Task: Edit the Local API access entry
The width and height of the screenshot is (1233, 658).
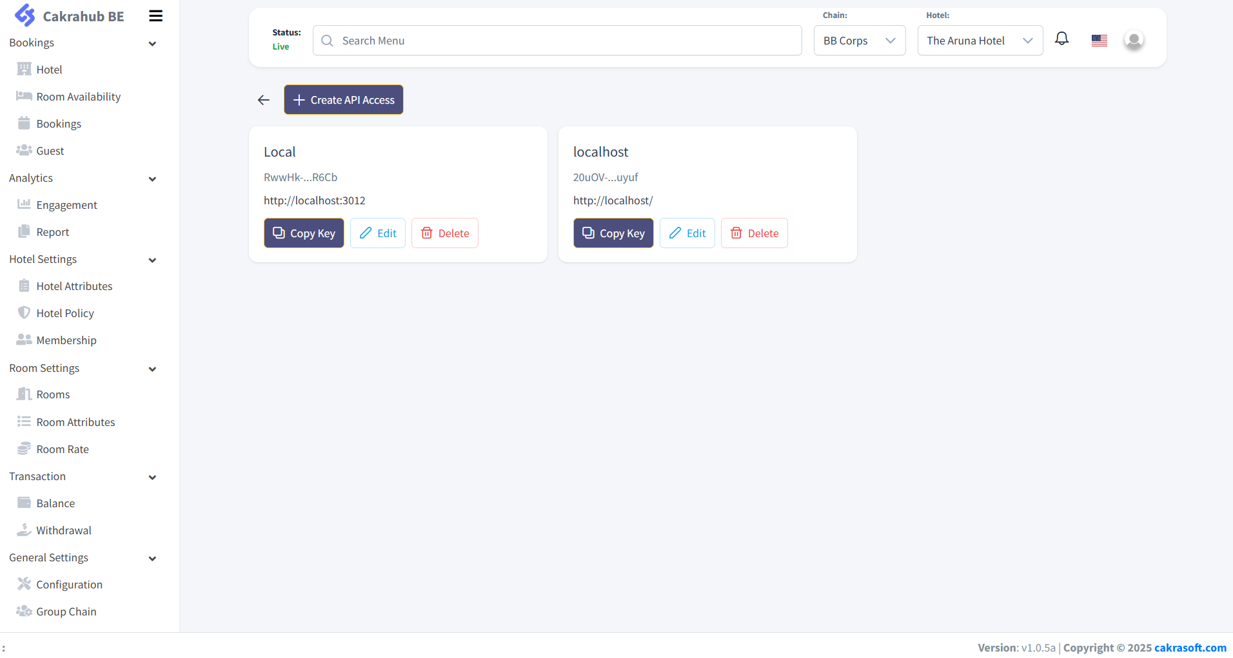Action: [x=377, y=233]
